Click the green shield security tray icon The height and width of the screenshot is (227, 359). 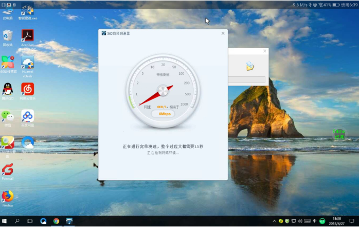[287, 221]
